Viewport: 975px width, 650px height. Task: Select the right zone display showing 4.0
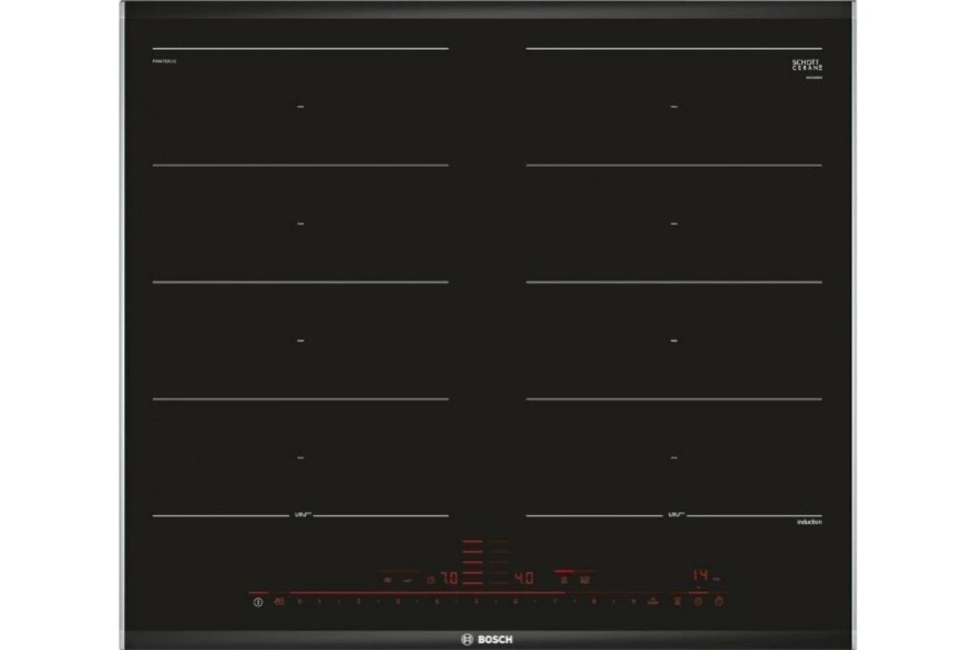[524, 578]
